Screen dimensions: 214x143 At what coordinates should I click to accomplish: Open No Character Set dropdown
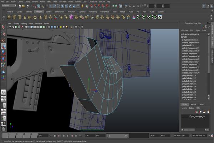[200, 135]
